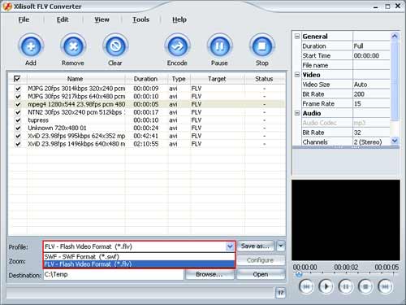Click the Channels value 2 (Stereo)

(371, 142)
